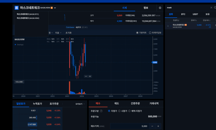The height and width of the screenshot is (130, 216).
Task: Favorite 마스크네트워크 with star icon
Action: (x=168, y=26)
